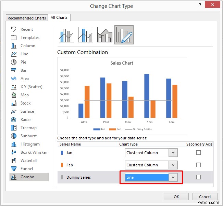This screenshot has width=223, height=206.
Task: Choose the Bar chart category icon
Action: click(14, 70)
